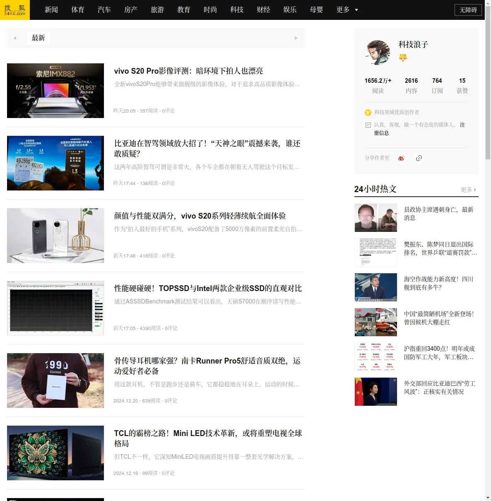Click the SSD benchmark chart thumbnail
The height and width of the screenshot is (501, 491).
pos(55,308)
